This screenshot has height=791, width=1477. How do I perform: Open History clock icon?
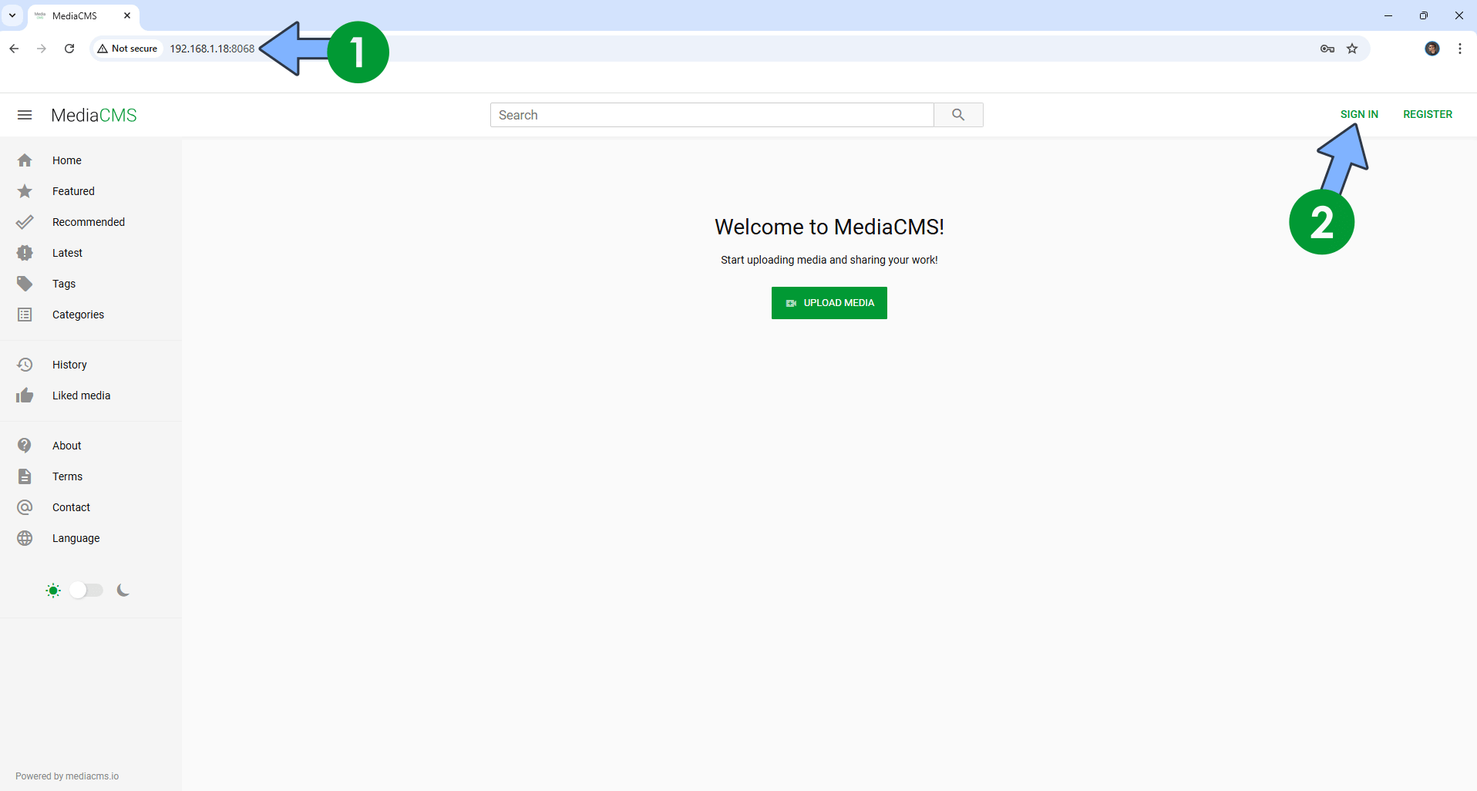point(25,365)
